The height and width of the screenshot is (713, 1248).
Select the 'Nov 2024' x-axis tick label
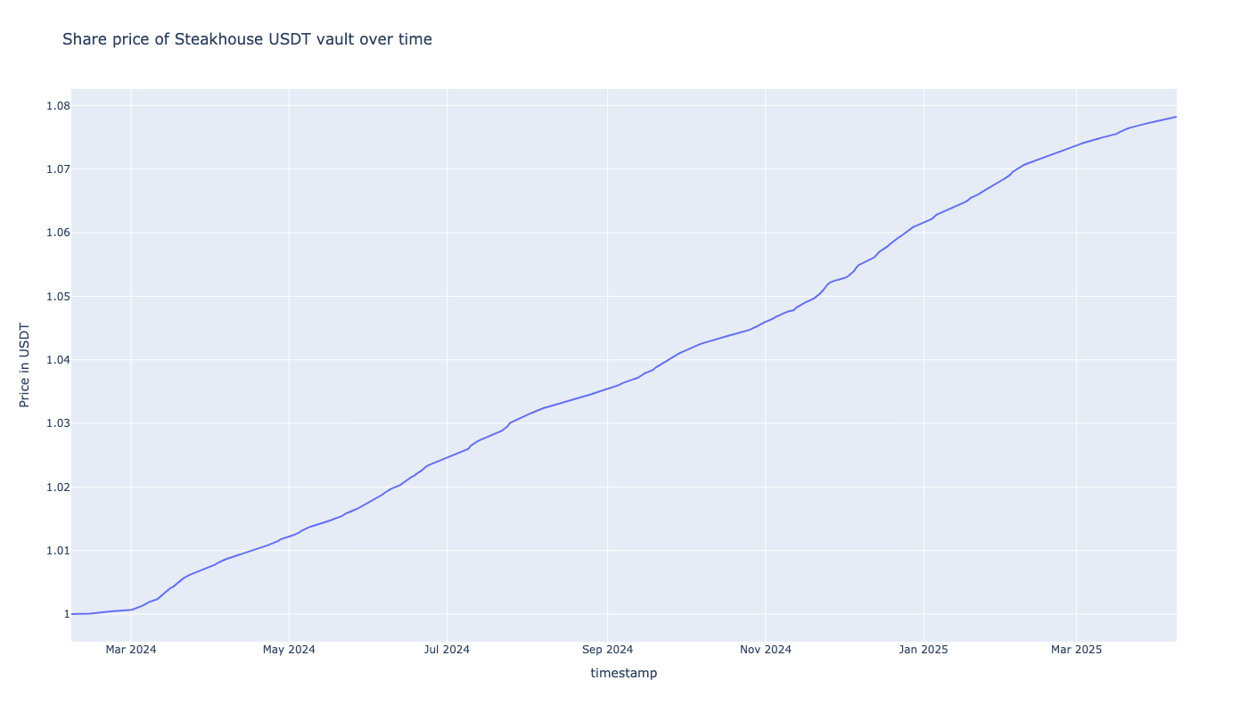(765, 650)
